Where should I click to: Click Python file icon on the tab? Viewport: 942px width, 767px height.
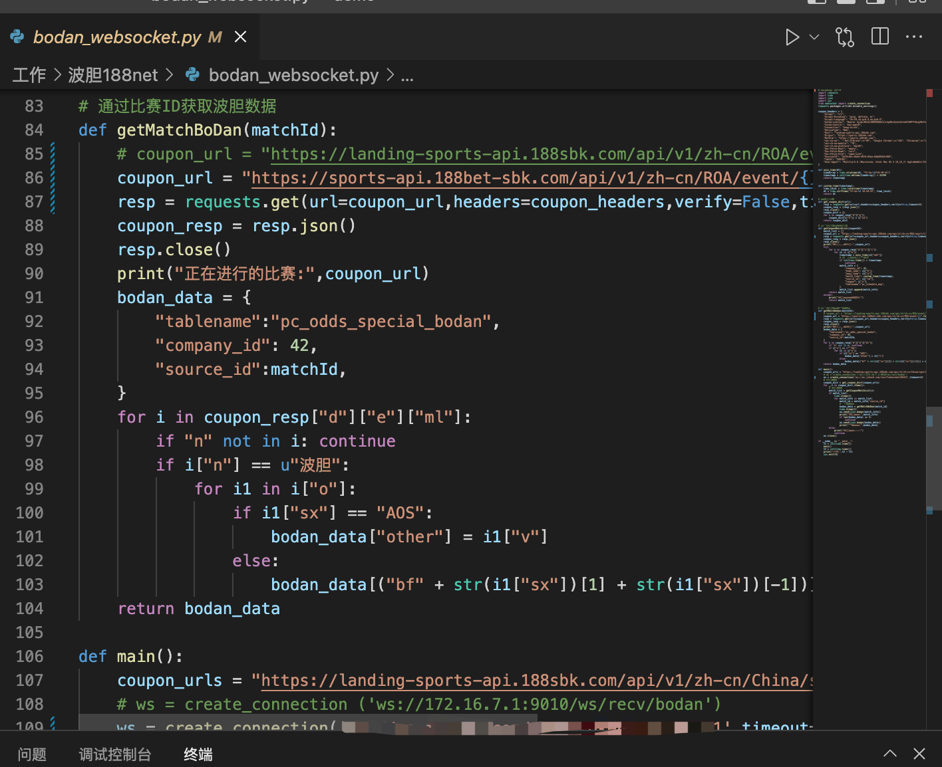pyautogui.click(x=17, y=37)
